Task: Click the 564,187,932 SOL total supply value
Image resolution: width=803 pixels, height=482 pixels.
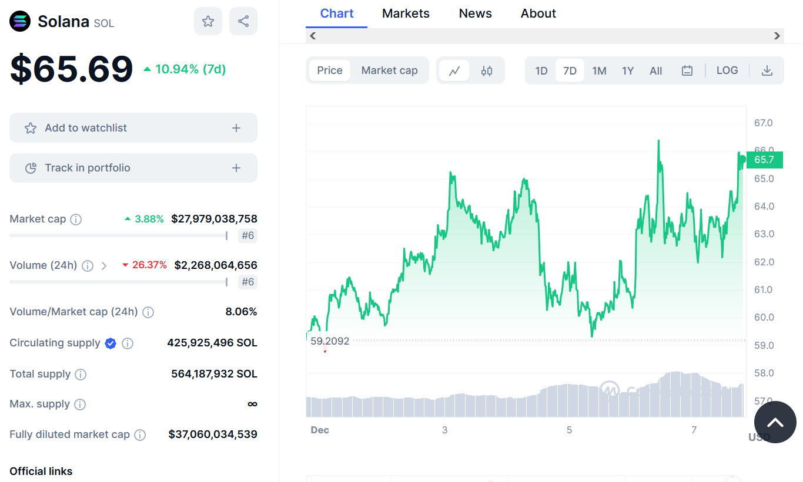Action: coord(215,374)
